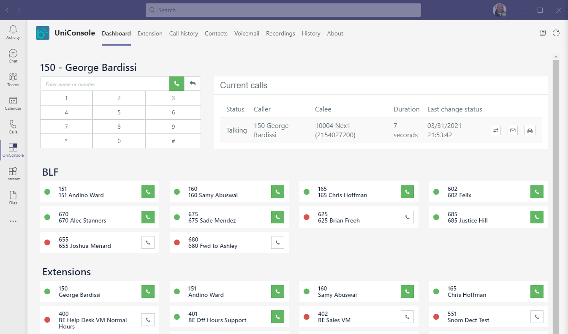The width and height of the screenshot is (568, 334).
Task: Call BLF 151 Andino Ward
Action: pos(148,192)
